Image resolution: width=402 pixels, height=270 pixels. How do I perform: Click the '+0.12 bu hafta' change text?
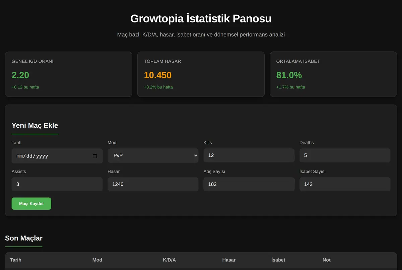pyautogui.click(x=25, y=87)
